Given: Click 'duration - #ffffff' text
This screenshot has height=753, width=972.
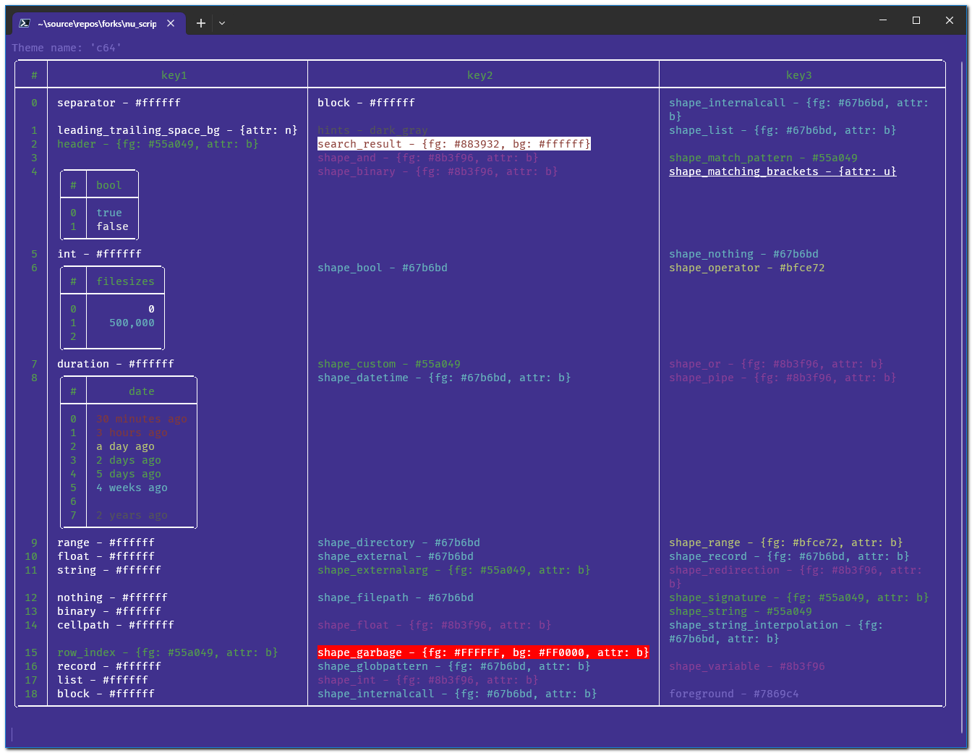Looking at the screenshot, I should coord(116,364).
